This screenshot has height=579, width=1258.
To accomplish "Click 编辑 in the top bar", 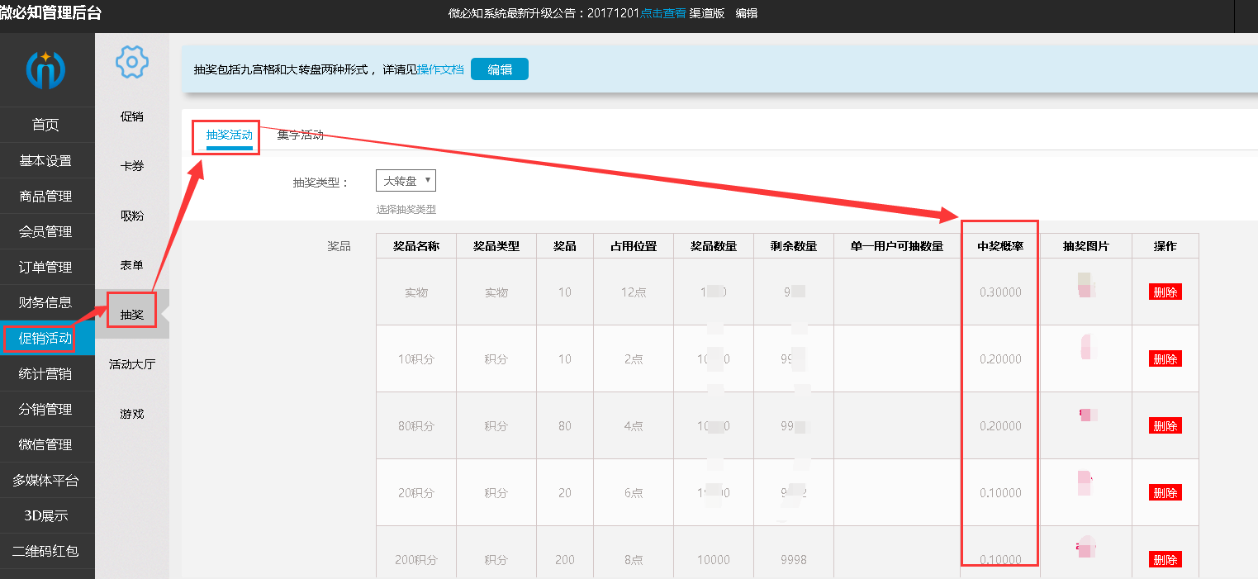I will tap(746, 13).
